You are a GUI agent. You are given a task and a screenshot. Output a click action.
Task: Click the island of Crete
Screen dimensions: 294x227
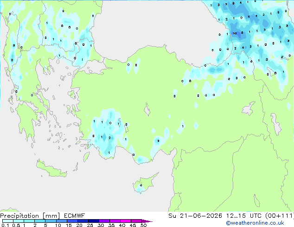pos(51,169)
